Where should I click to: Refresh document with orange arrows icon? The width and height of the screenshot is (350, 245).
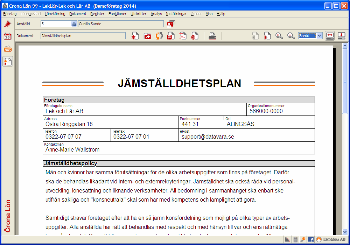tap(159, 36)
